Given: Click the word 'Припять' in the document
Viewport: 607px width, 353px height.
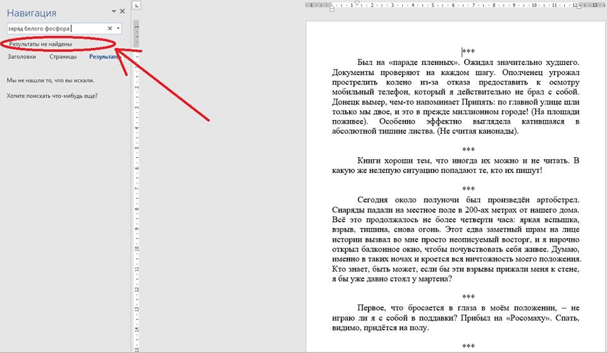Looking at the screenshot, I should (477, 102).
